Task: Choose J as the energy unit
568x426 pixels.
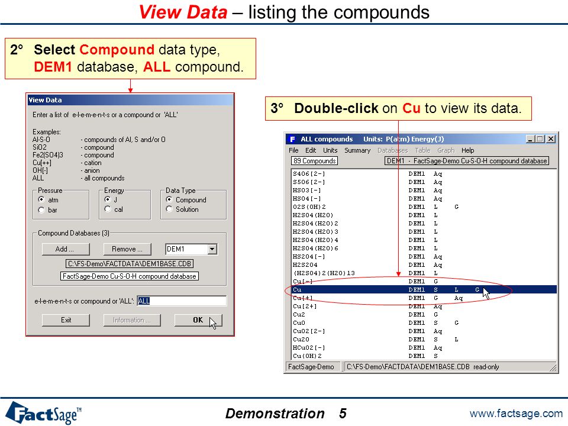Action: 108,199
